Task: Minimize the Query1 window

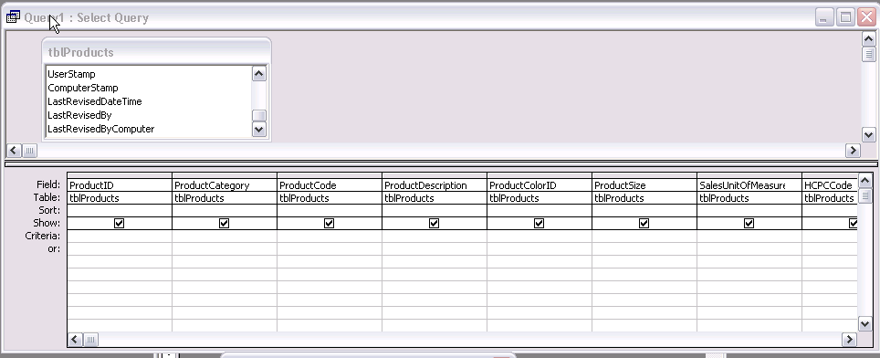Action: click(x=823, y=17)
